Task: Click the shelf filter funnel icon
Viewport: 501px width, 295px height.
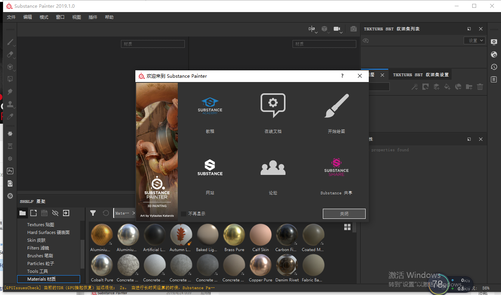Action: pyautogui.click(x=93, y=213)
